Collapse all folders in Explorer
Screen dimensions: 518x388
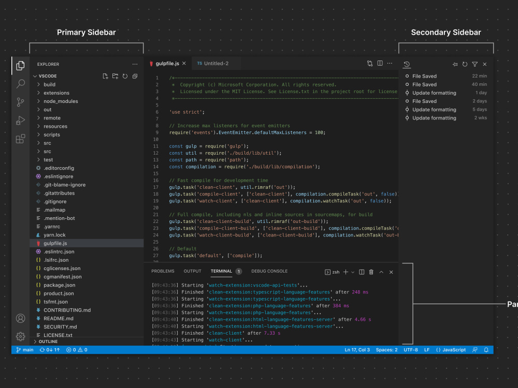click(x=135, y=76)
